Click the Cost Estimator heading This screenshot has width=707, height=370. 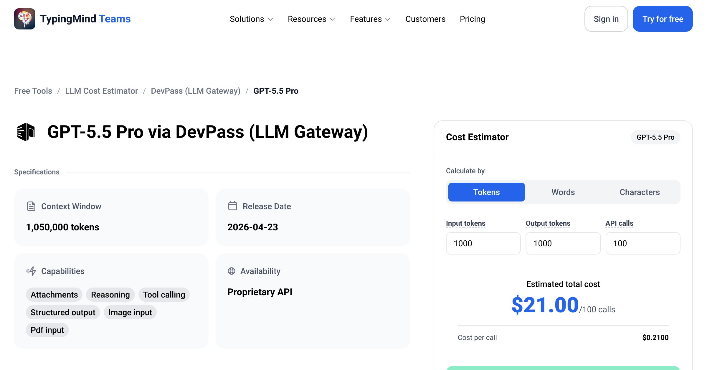[477, 137]
